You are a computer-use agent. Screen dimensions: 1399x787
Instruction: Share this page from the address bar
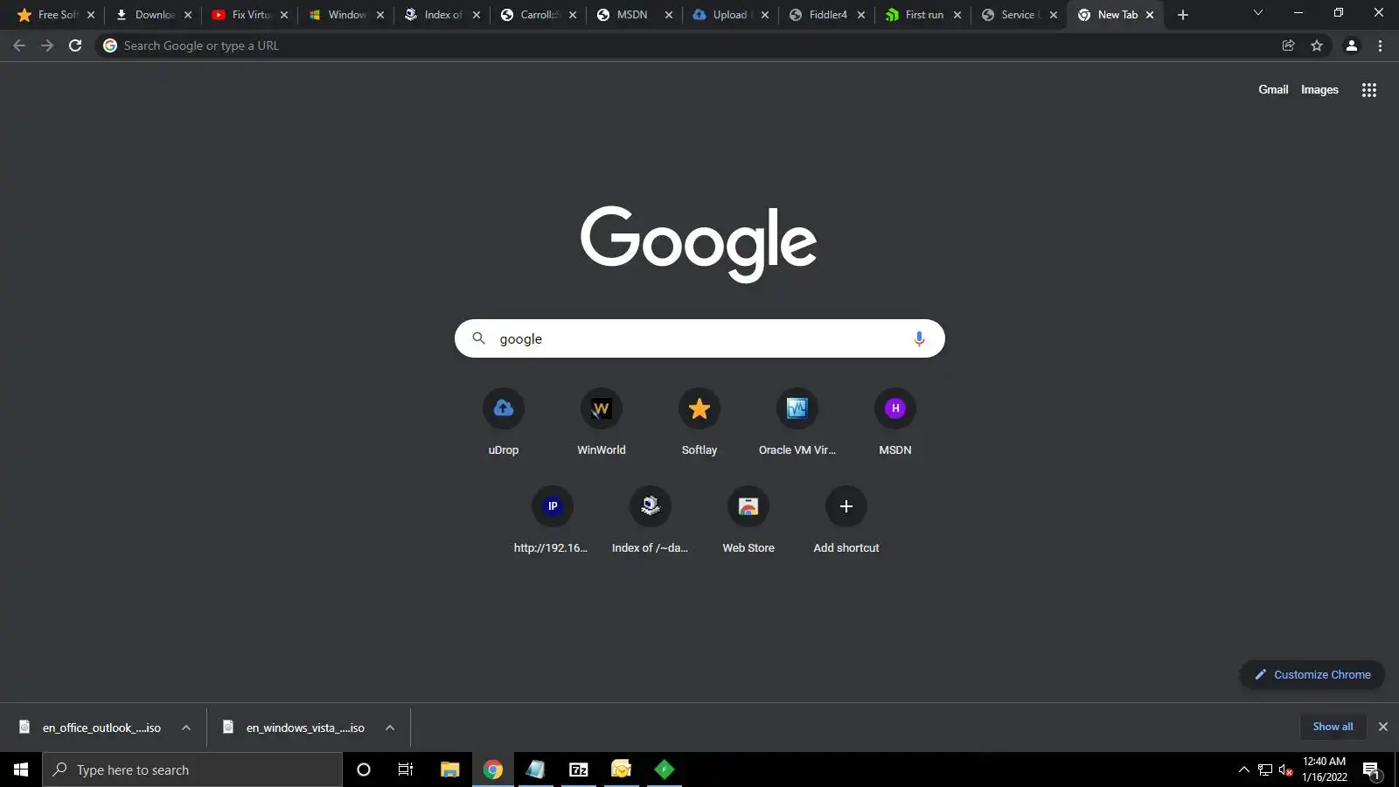[x=1289, y=45]
